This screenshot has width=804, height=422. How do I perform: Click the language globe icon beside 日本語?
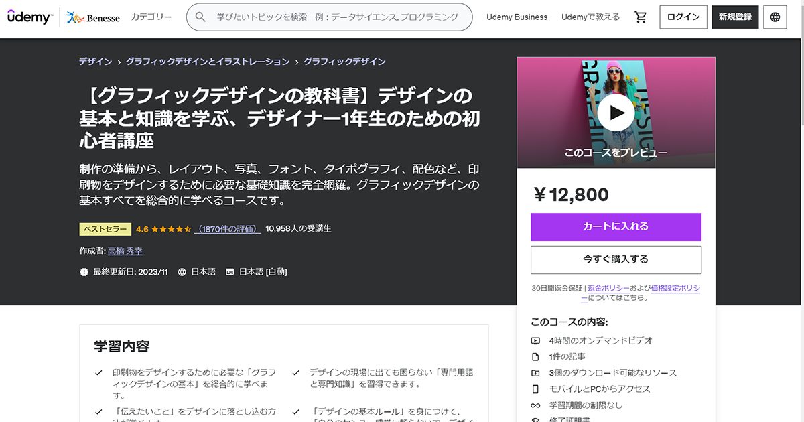click(x=182, y=272)
